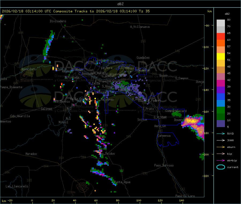Click the 'Tz 35' text in header
241x204 pixels.
(x=144, y=11)
